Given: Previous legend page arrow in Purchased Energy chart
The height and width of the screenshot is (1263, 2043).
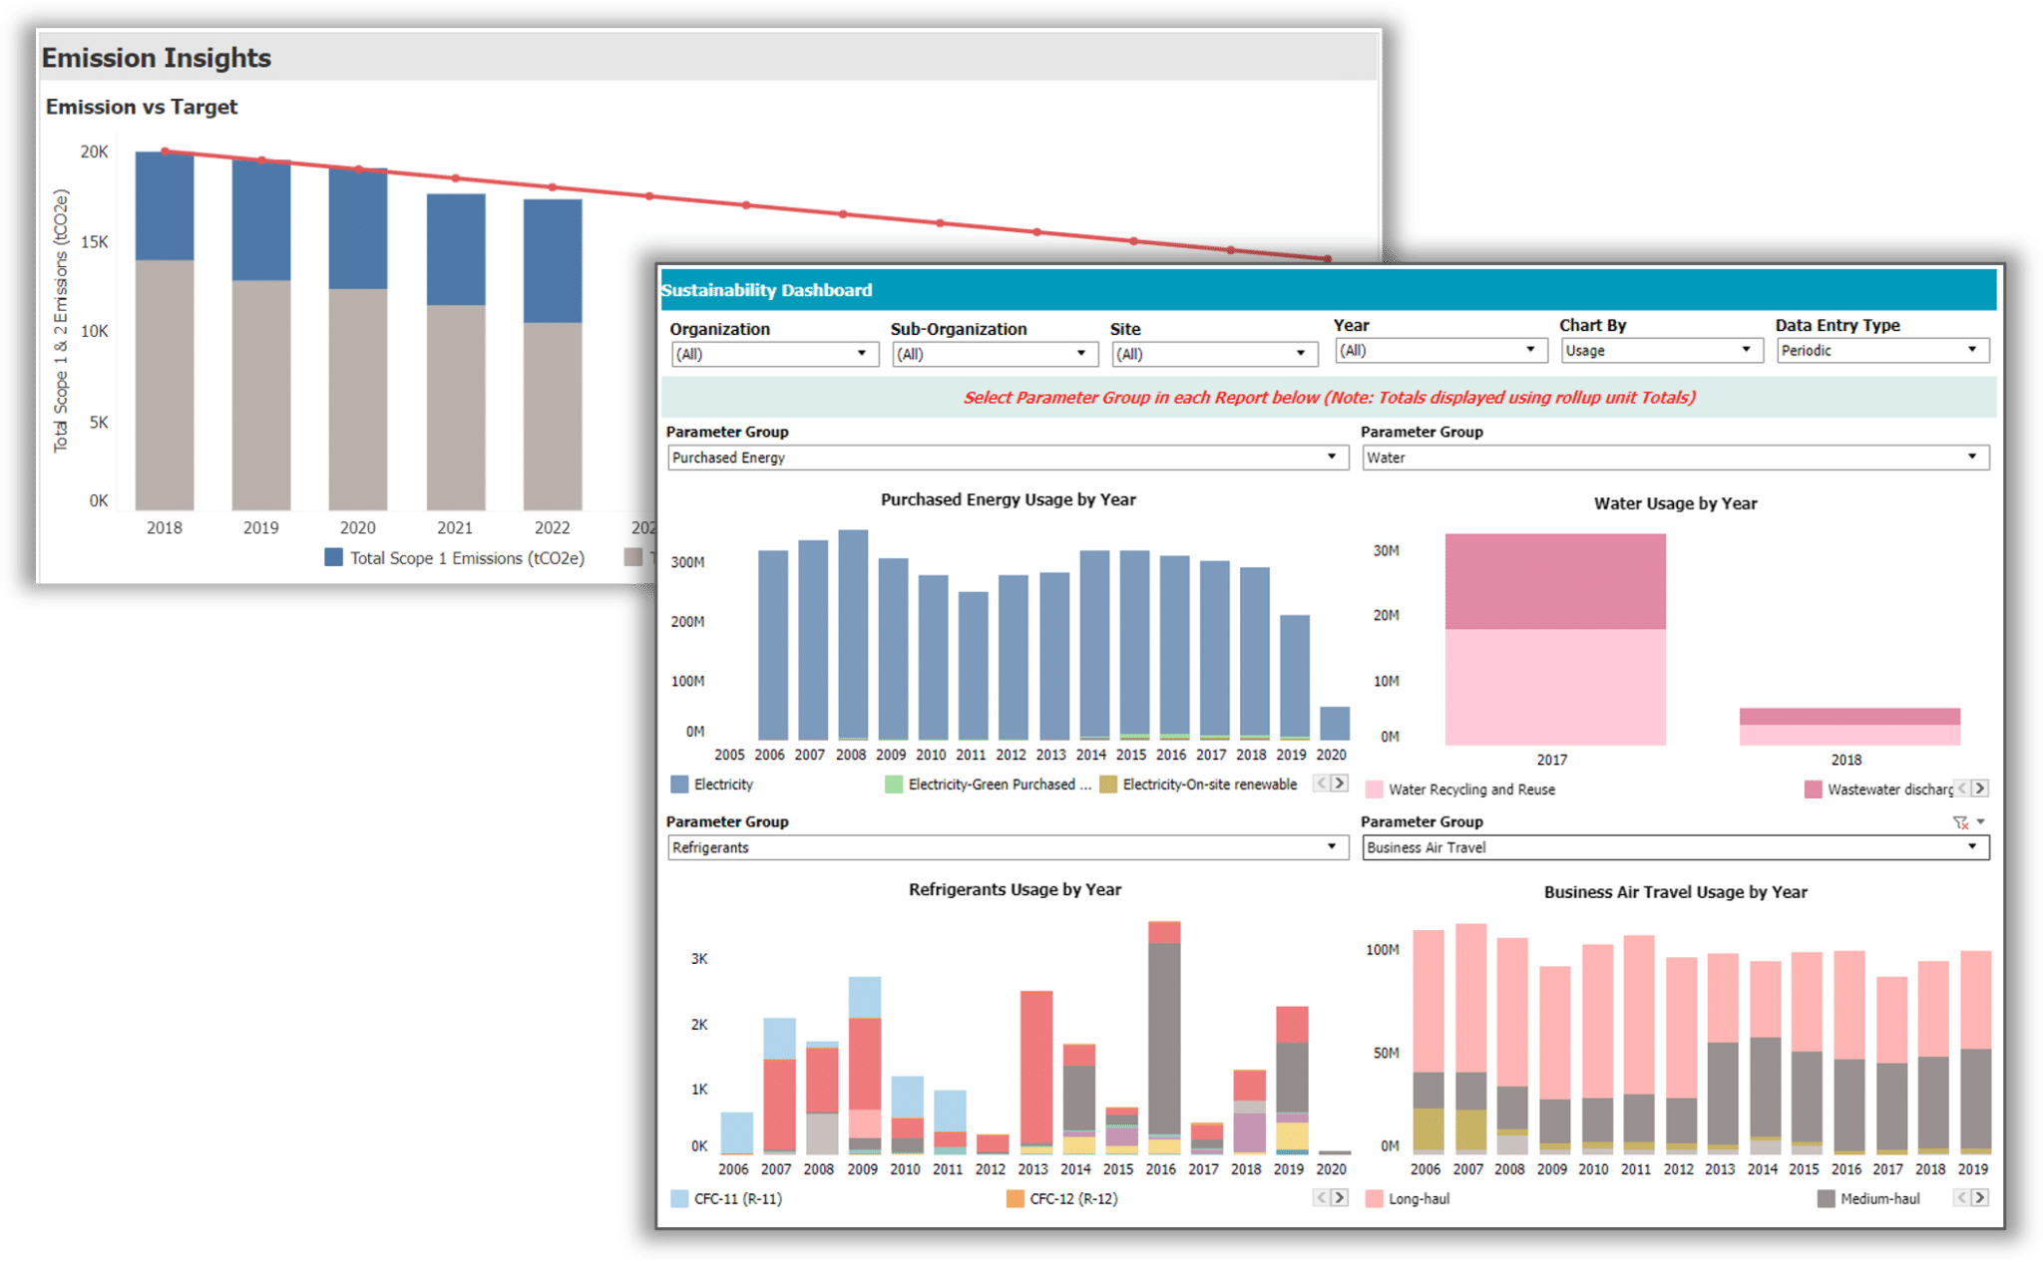Looking at the screenshot, I should pyautogui.click(x=1321, y=784).
